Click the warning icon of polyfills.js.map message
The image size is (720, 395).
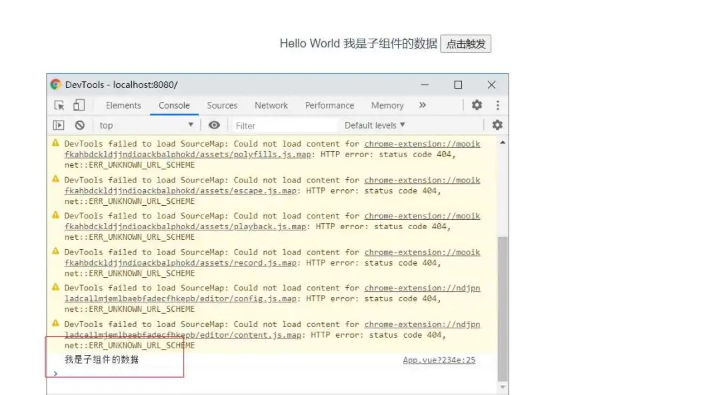[55, 143]
